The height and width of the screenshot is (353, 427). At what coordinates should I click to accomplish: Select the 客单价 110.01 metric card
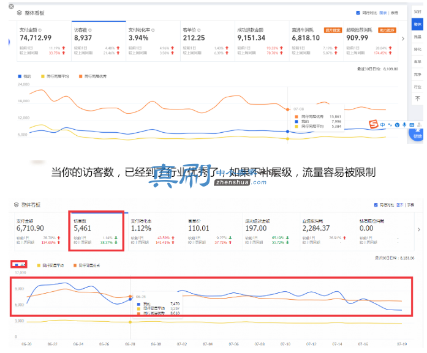214,231
